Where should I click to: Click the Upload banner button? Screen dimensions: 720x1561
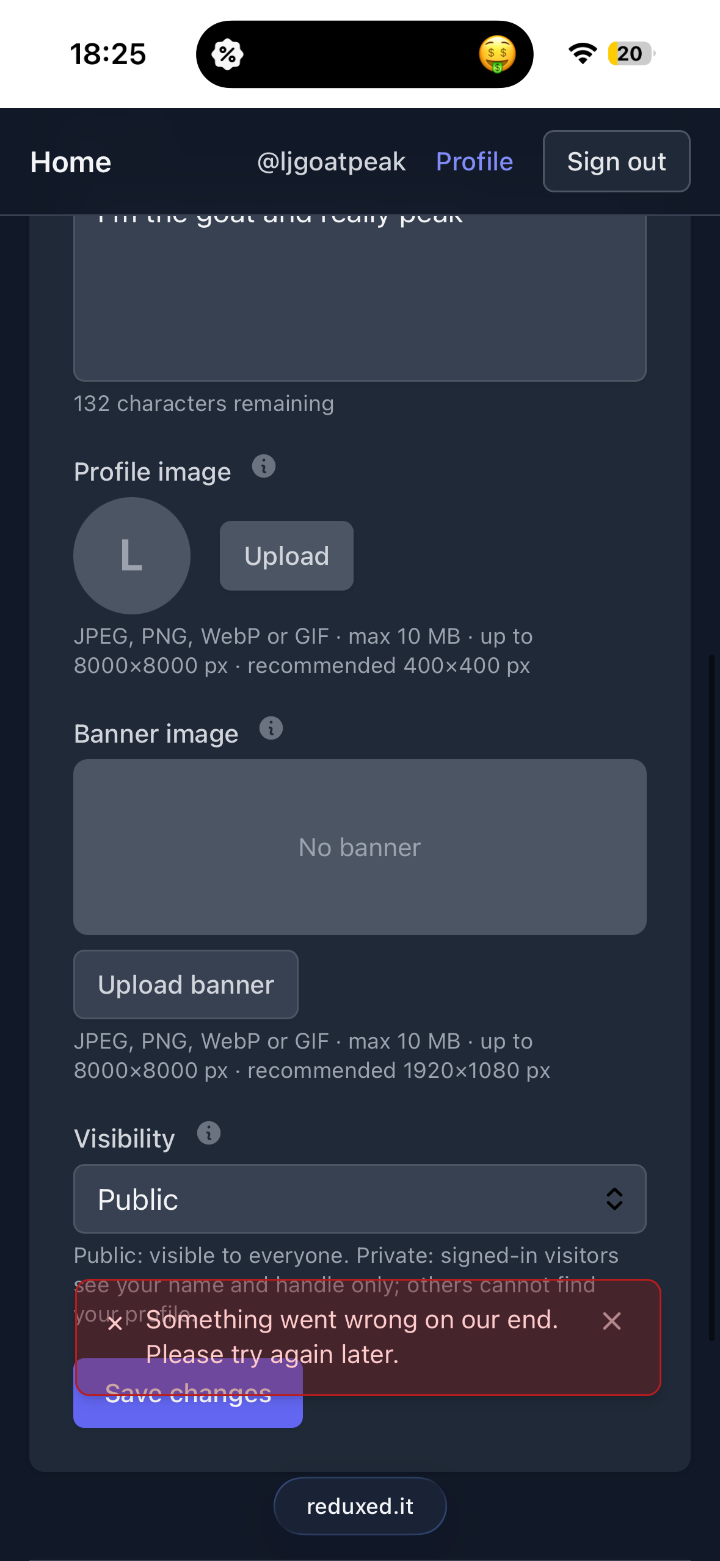186,984
